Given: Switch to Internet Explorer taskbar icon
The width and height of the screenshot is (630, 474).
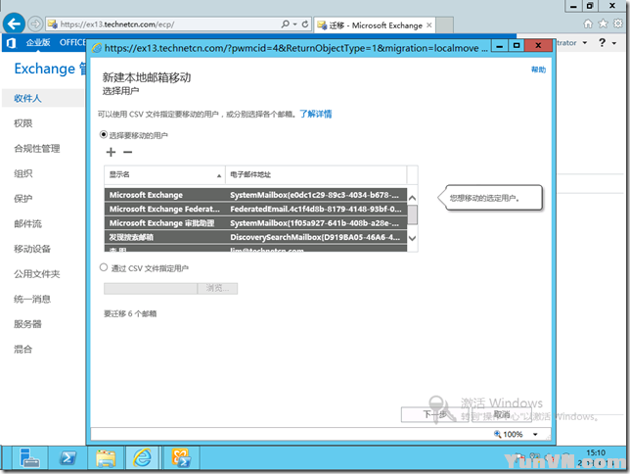Looking at the screenshot, I should [143, 458].
